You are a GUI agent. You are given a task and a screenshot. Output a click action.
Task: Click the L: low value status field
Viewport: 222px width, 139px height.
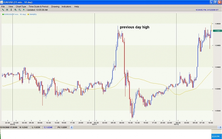[x=36, y=127]
